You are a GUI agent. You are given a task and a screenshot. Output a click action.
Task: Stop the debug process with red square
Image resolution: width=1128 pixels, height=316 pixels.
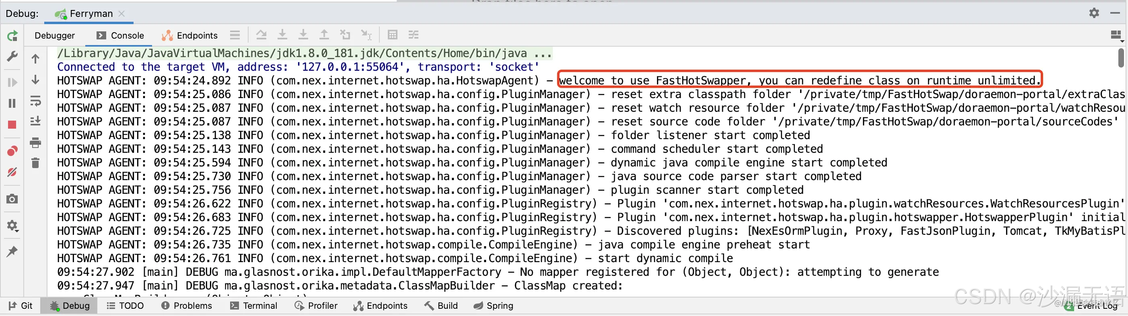12,125
